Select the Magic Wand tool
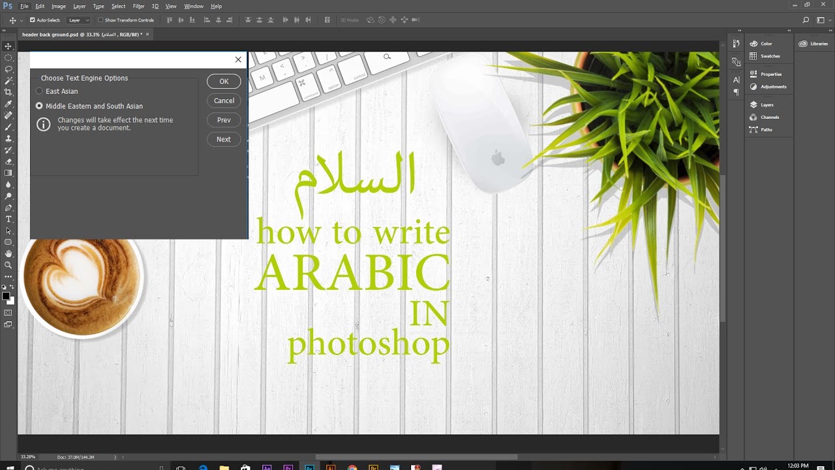 click(x=8, y=81)
